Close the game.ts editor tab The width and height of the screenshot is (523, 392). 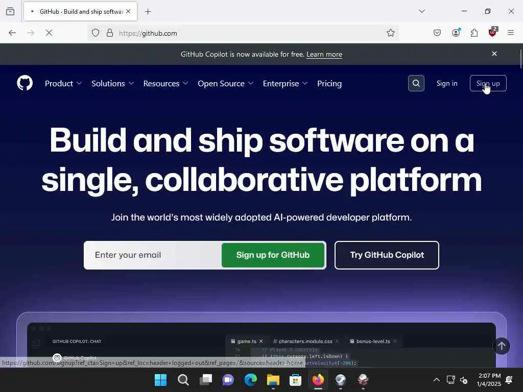[x=261, y=341]
